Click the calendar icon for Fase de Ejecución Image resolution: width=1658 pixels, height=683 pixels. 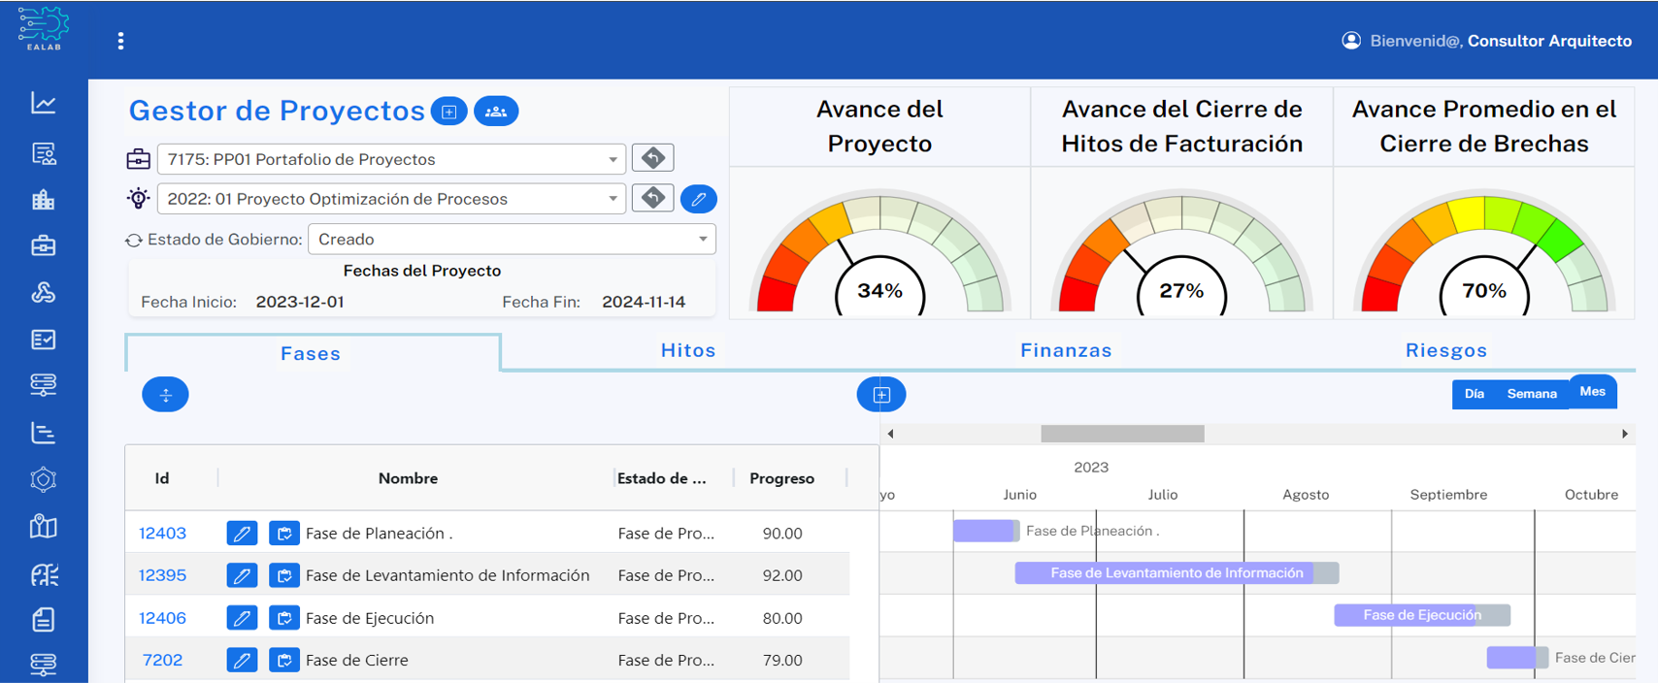click(283, 618)
